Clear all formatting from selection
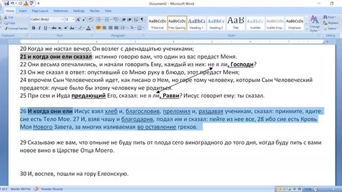Screen dimensions: 342x192 point(91,20)
